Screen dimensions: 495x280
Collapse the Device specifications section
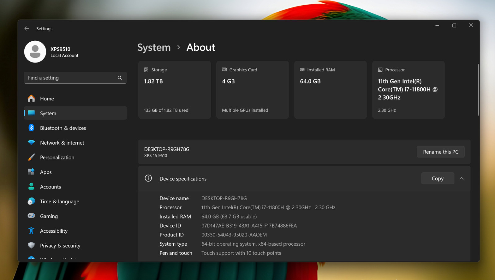(462, 179)
